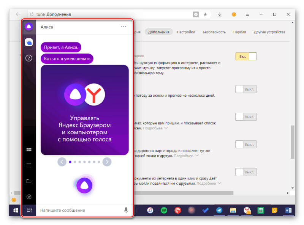Screen dimensions: 304x225
Task: Go to previous slide with left arrow
Action: 62,162
